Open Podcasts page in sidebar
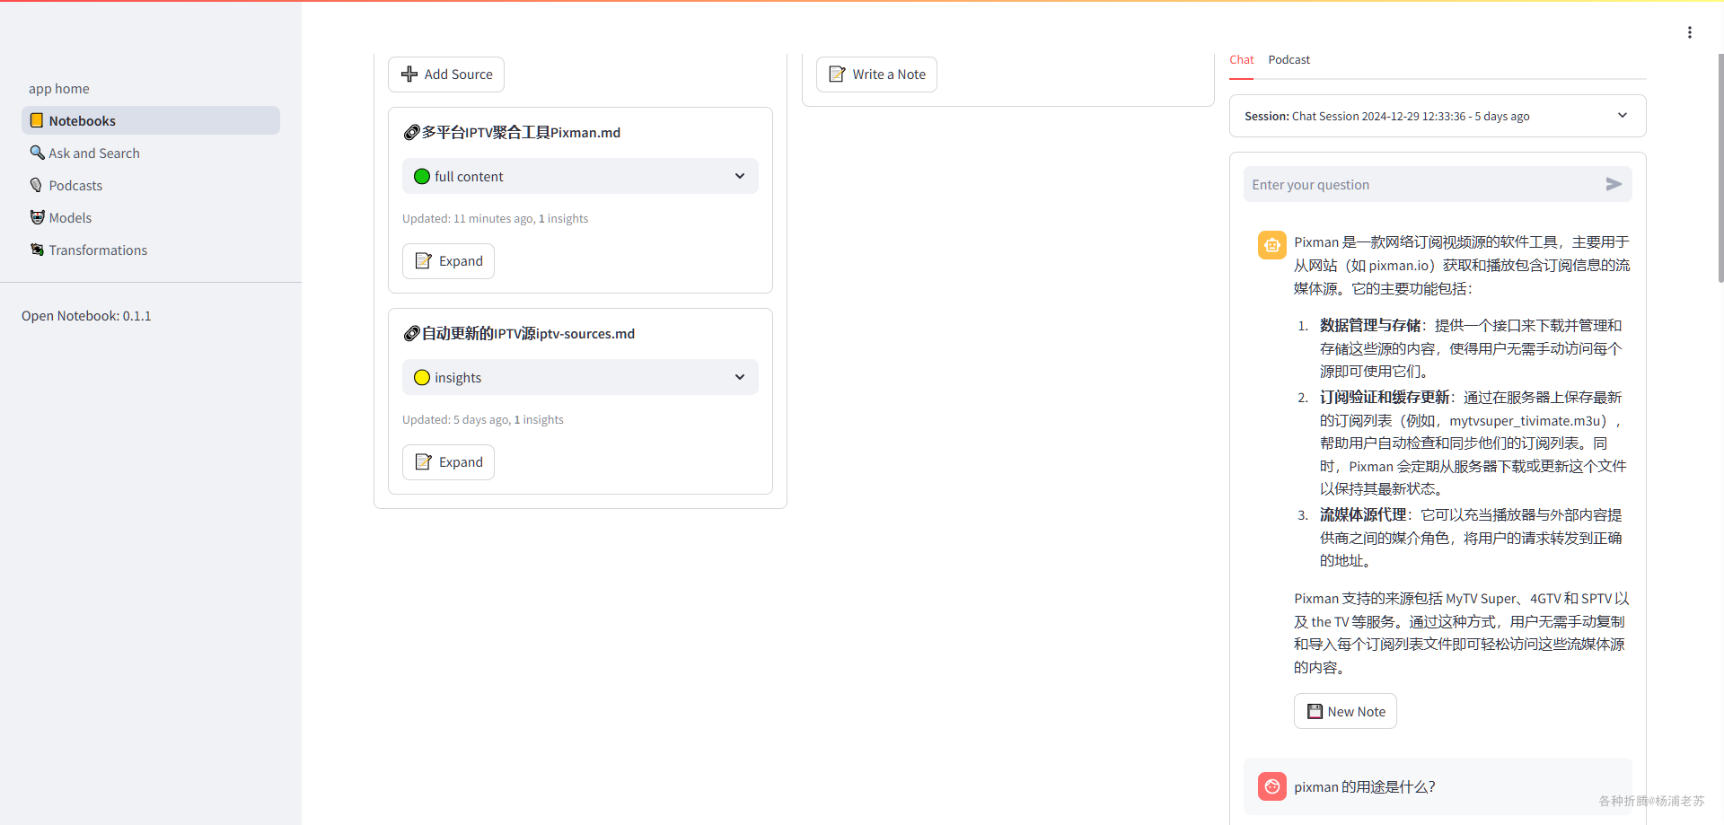Image resolution: width=1724 pixels, height=825 pixels. pyautogui.click(x=151, y=185)
